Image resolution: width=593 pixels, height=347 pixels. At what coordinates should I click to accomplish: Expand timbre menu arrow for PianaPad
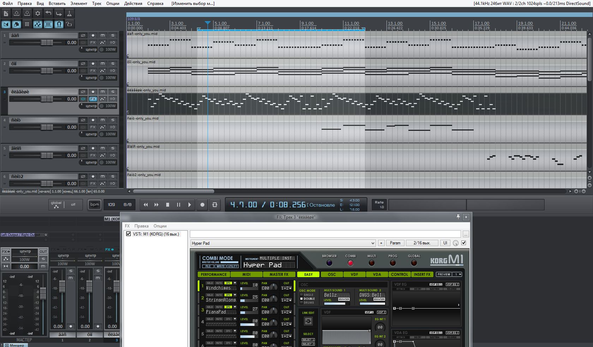235,307
